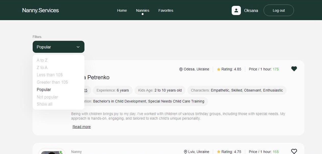Click the Oksana username text
The width and height of the screenshot is (322, 154).
(x=251, y=10)
